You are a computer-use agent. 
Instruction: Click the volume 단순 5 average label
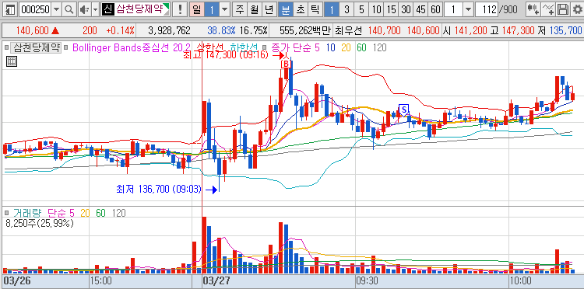pos(61,213)
